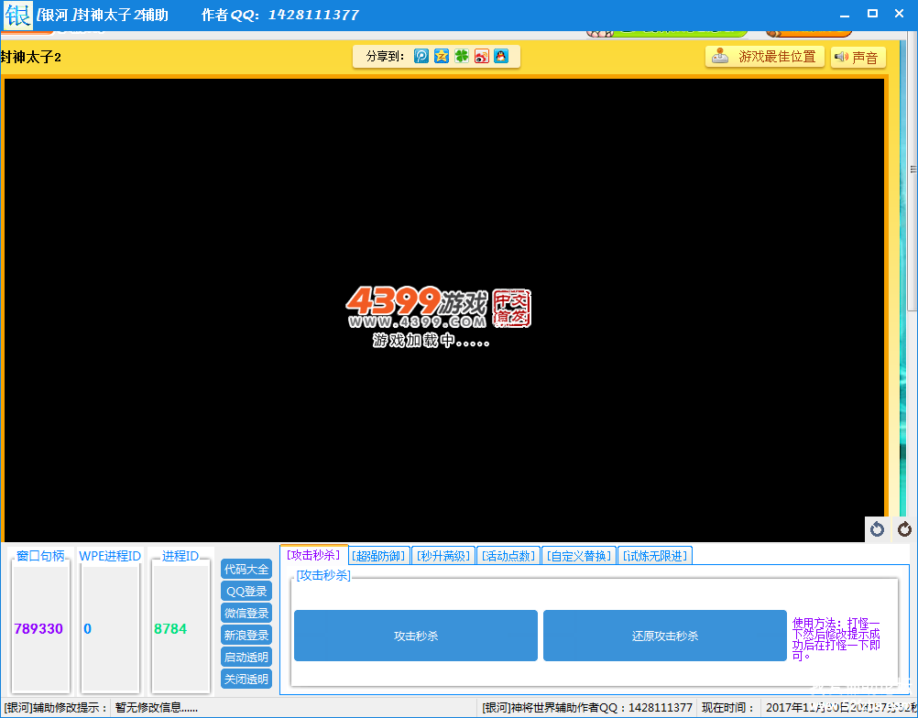Viewport: 918px width, 718px height.
Task: Click the clockwise rotate arrow icon
Action: click(x=904, y=529)
